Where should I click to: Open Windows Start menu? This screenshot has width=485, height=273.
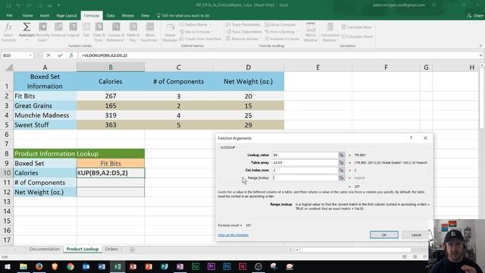tap(8, 266)
